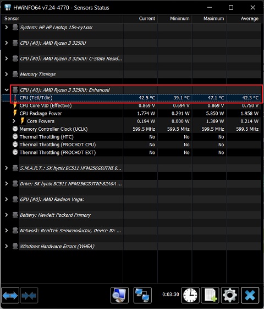Viewport: 264px width, 309px height.
Task: Click the icon beside Thermal Throttling (PROCHOT CPU)
Action: point(15,145)
